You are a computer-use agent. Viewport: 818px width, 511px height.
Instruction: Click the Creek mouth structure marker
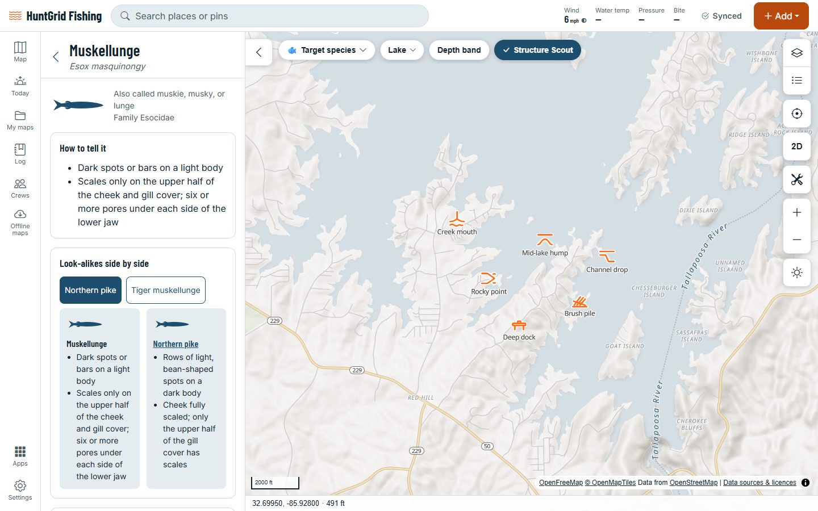click(x=457, y=220)
